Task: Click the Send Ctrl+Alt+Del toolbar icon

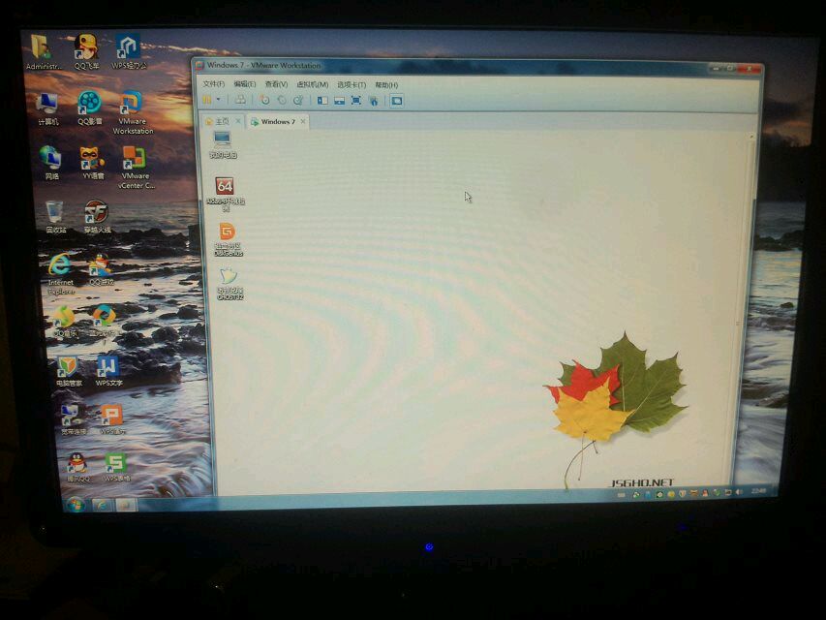Action: [x=240, y=100]
